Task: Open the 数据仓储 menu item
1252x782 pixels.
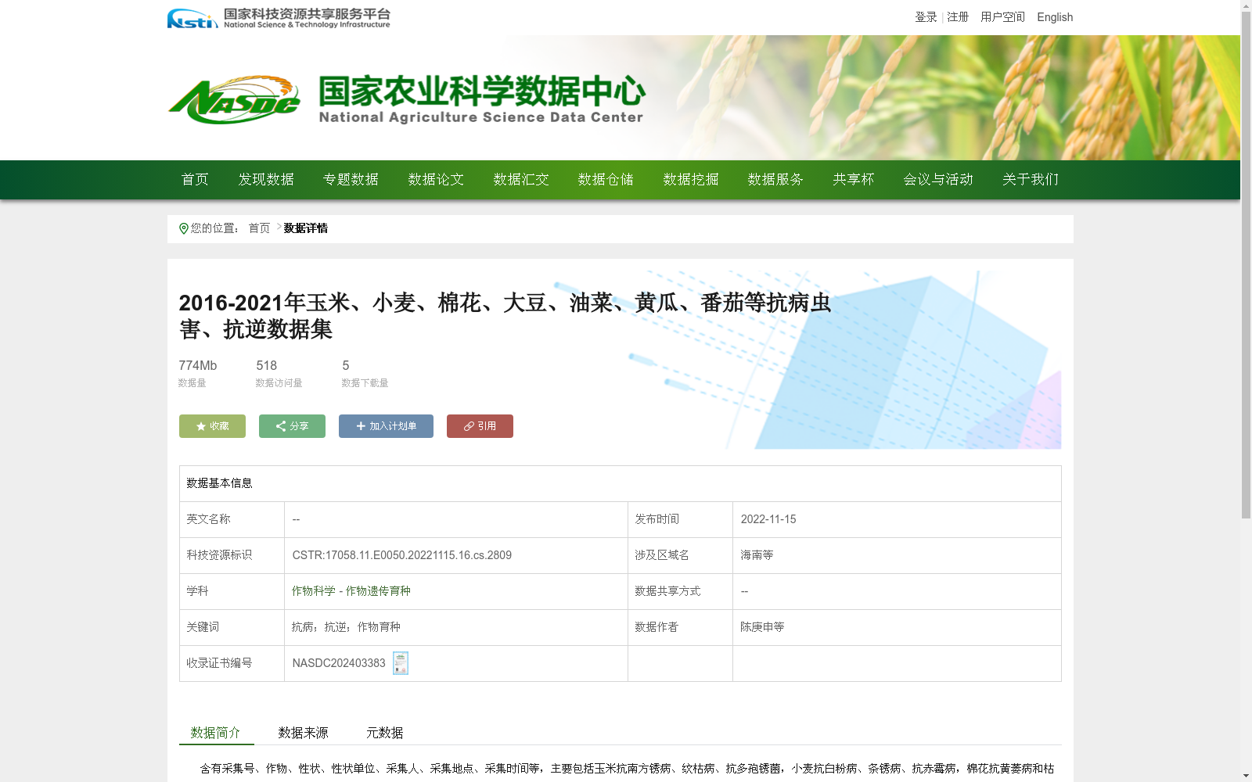Action: (606, 180)
